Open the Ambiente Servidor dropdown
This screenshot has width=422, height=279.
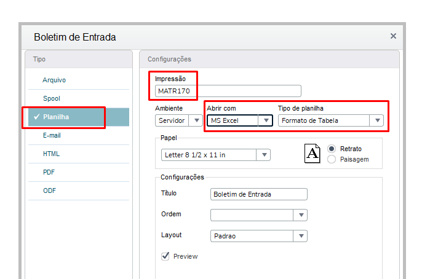(x=178, y=120)
